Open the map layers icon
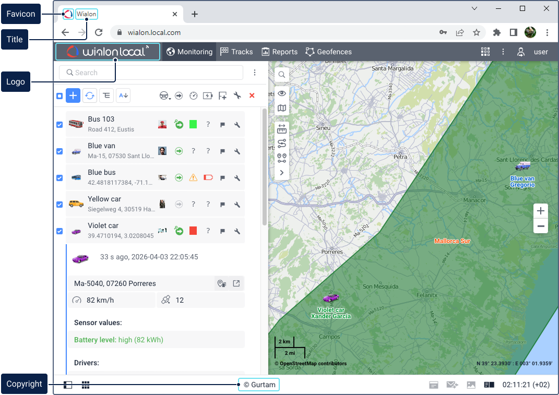Viewport: 559px width, 395px height. point(282,108)
